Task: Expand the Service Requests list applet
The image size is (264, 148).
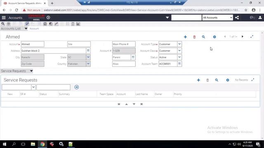Action: (253, 80)
